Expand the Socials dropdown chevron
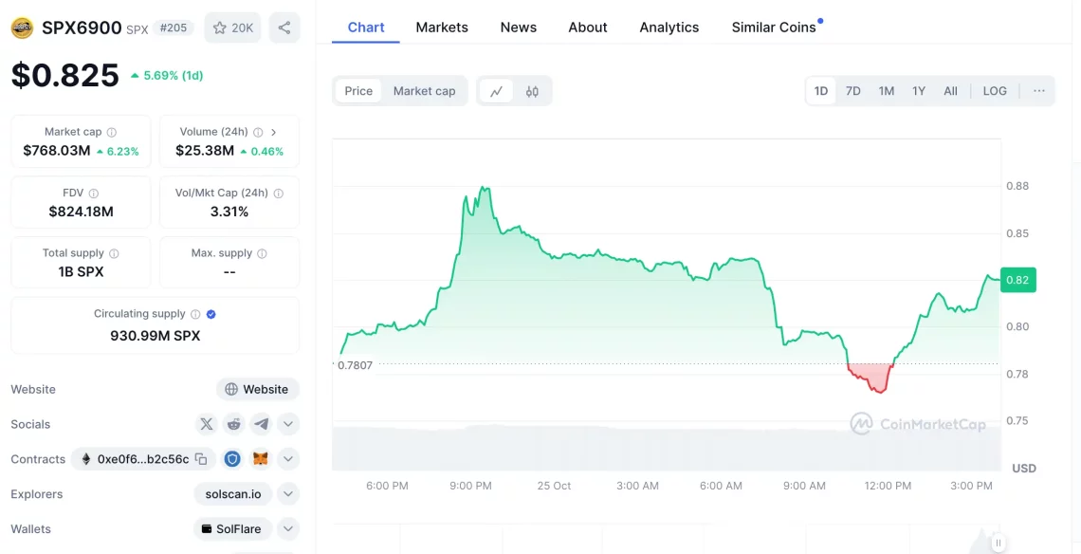Screen dimensions: 1081x554 288,424
